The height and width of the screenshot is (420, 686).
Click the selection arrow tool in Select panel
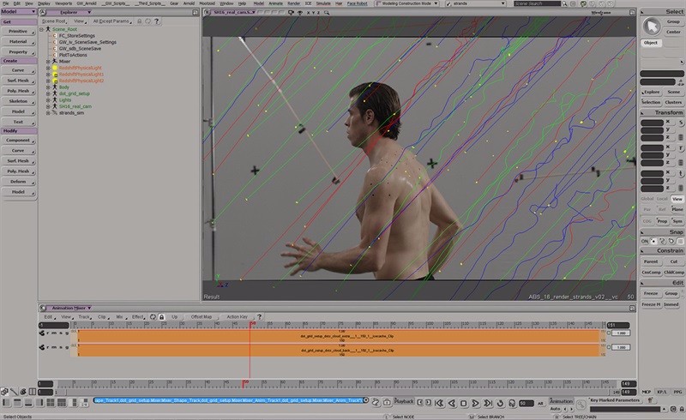pos(652,26)
